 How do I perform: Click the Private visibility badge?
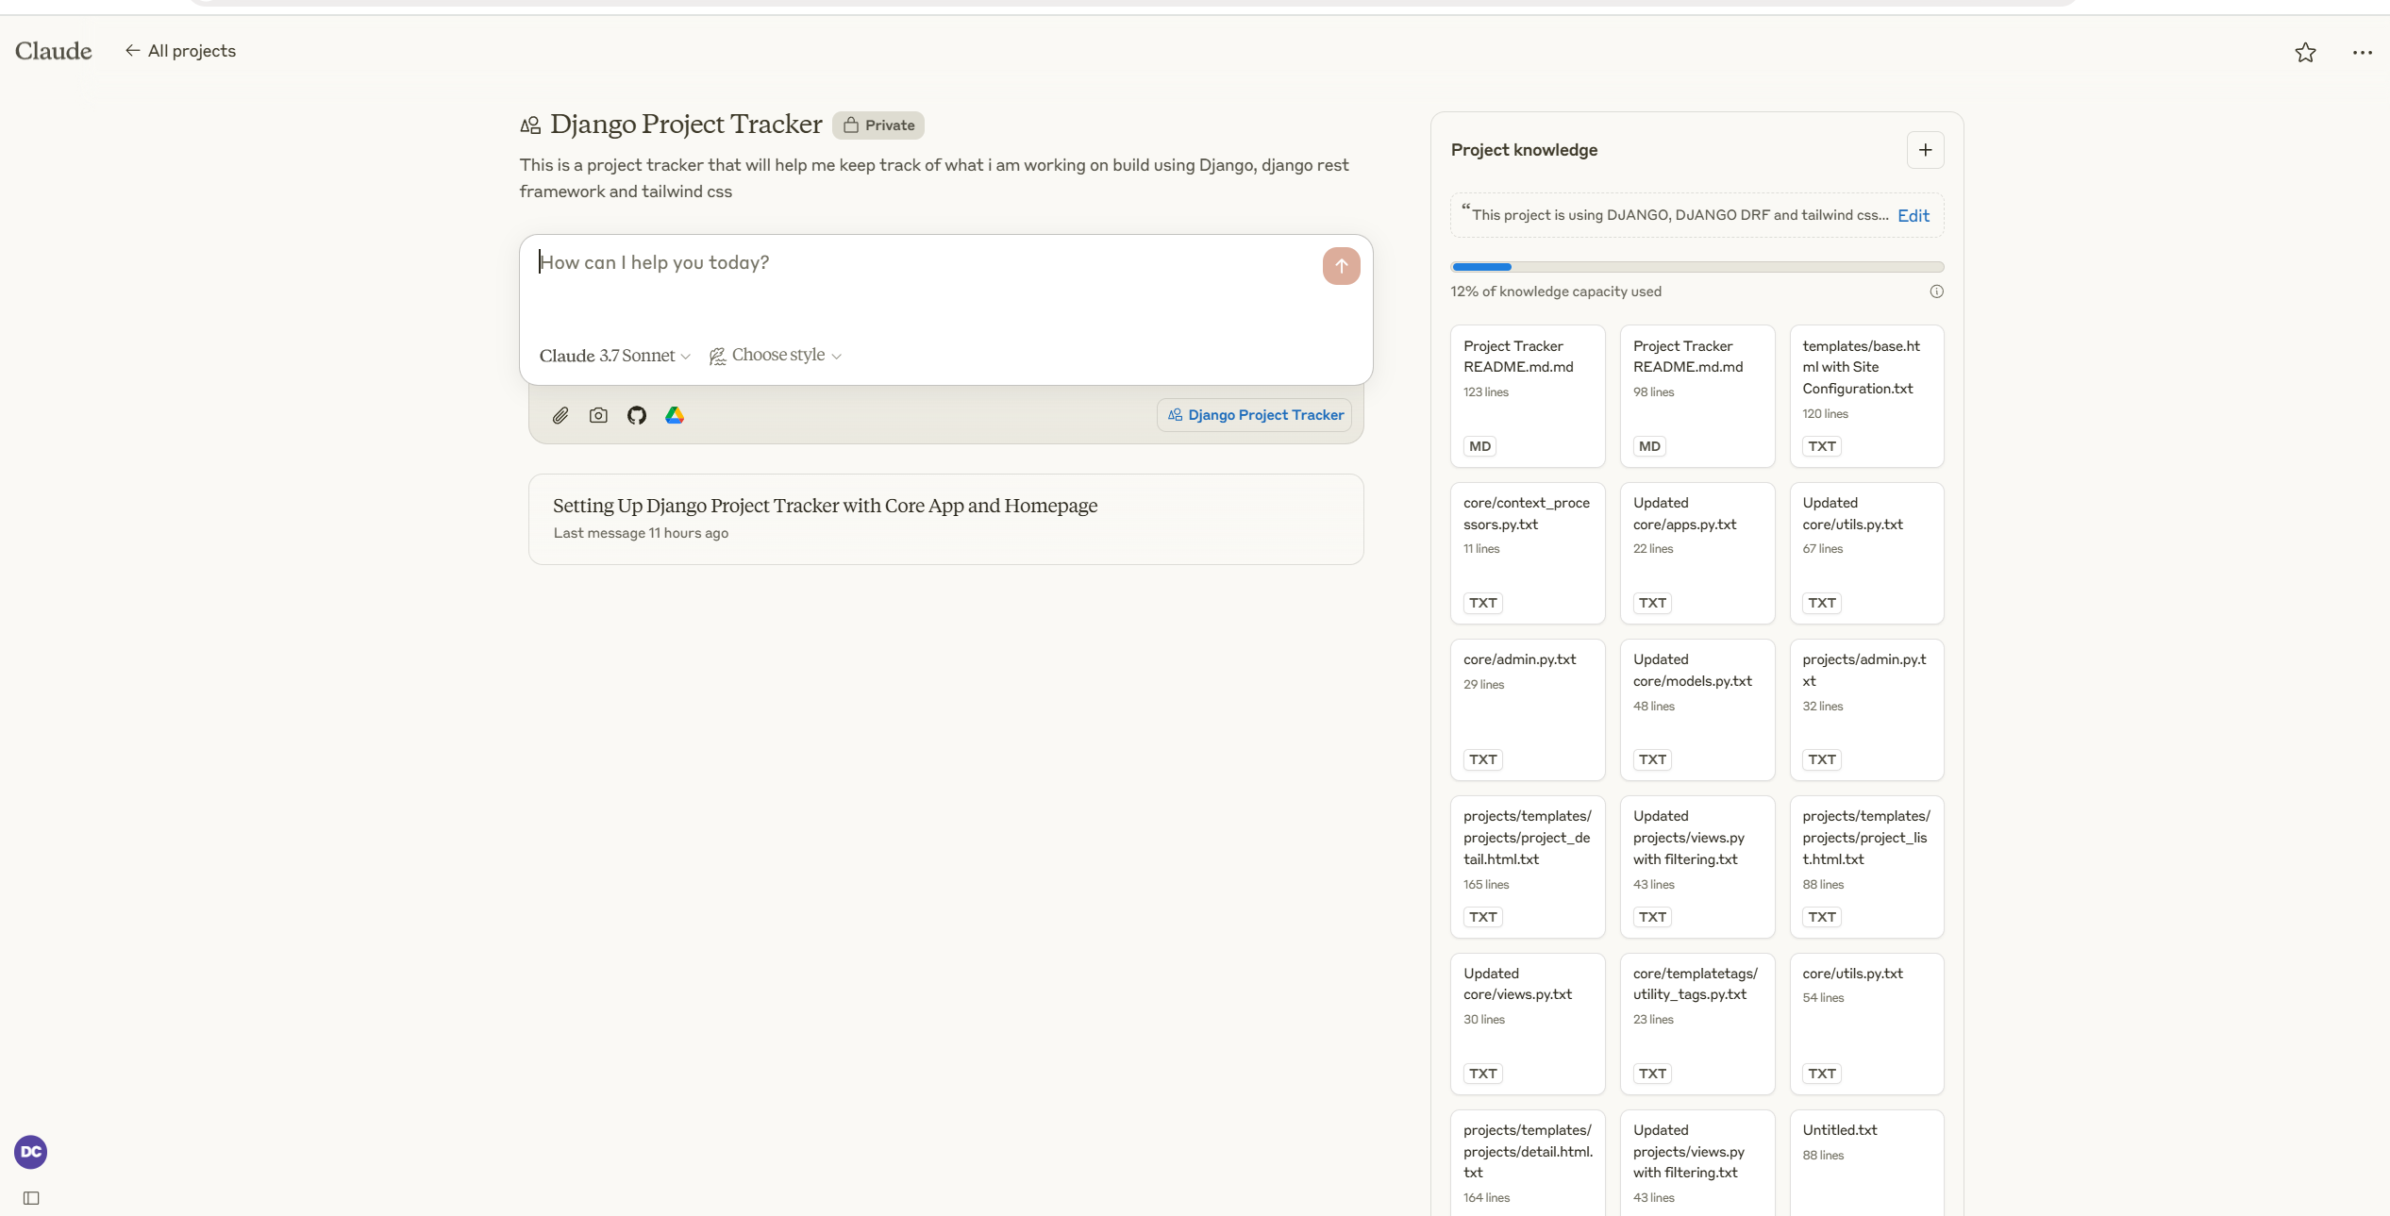878,125
